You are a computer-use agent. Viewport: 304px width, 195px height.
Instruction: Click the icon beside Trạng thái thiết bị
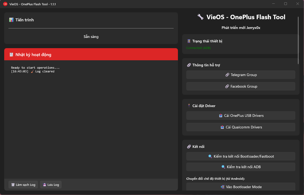point(189,41)
